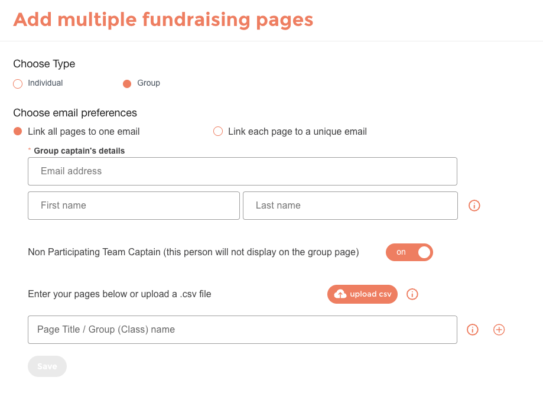Add another page row with plus icon

[499, 330]
